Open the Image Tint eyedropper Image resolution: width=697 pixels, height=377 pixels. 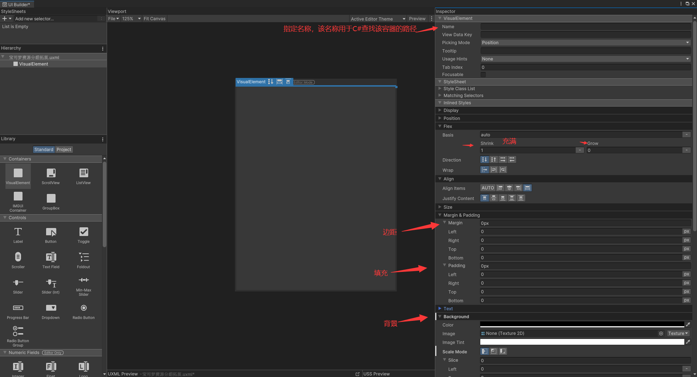tap(688, 342)
